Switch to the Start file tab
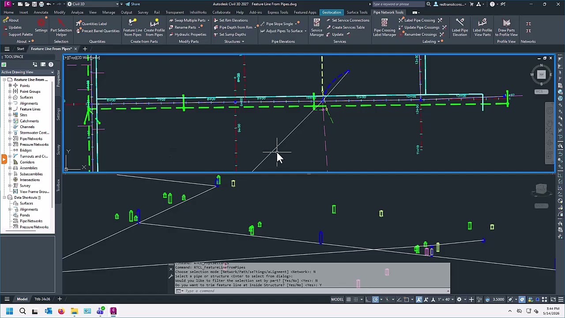565x318 pixels. [x=20, y=49]
